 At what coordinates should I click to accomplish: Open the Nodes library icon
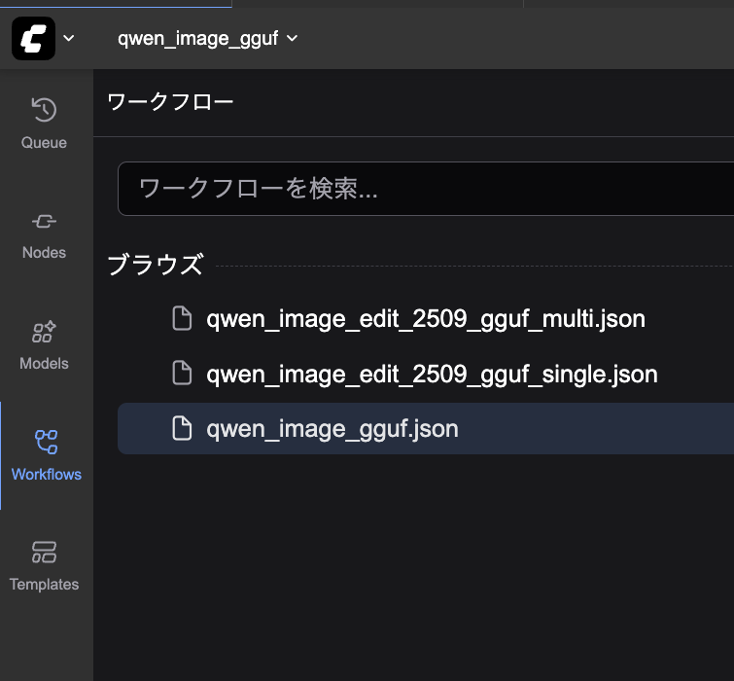click(45, 221)
